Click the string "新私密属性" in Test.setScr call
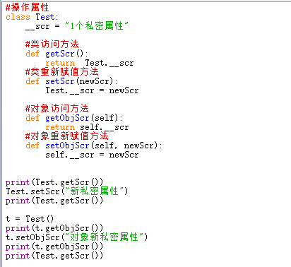Screen dimensions: 291x267 point(94,191)
